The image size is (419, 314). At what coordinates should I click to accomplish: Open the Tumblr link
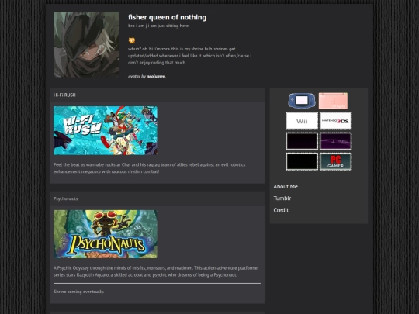pyautogui.click(x=282, y=198)
